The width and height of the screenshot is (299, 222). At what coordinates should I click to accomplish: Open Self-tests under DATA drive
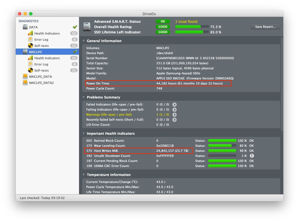point(41,46)
